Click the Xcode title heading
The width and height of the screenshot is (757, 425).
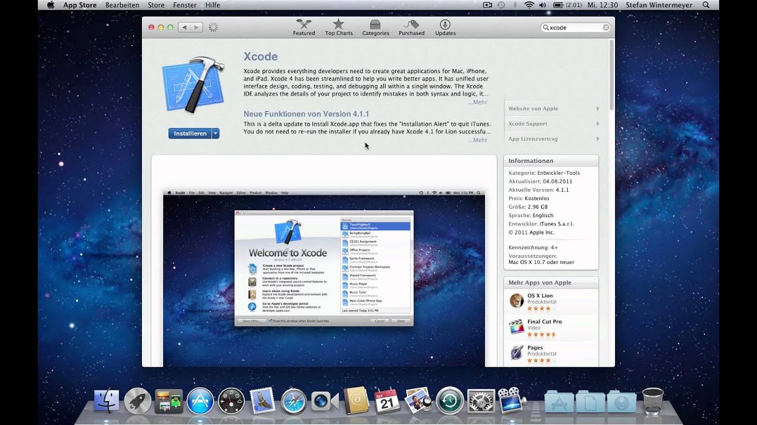point(260,57)
